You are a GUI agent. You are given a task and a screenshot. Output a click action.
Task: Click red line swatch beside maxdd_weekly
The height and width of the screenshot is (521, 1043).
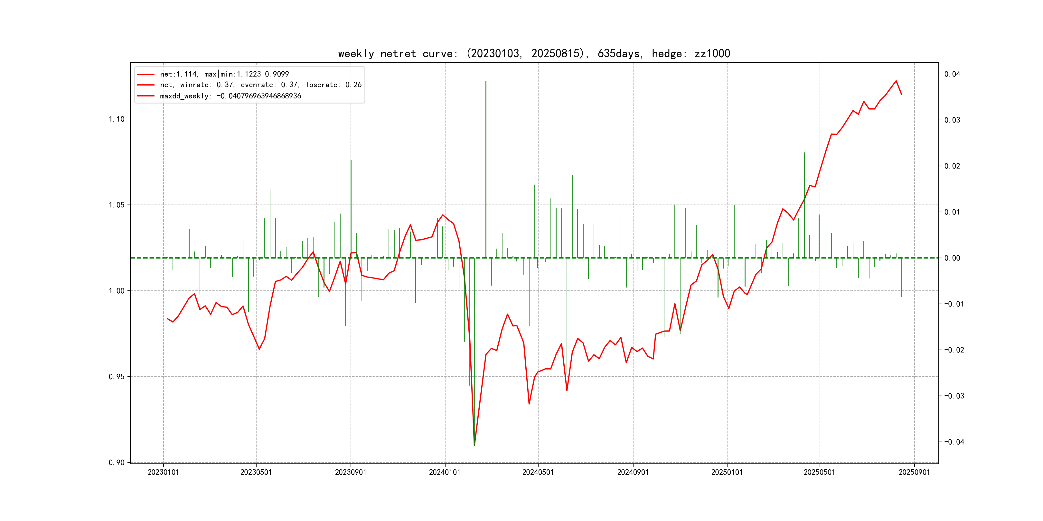point(146,96)
